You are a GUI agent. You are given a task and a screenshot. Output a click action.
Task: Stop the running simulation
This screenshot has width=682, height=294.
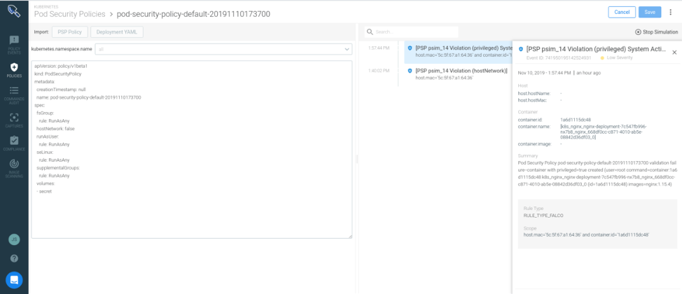[x=656, y=32]
